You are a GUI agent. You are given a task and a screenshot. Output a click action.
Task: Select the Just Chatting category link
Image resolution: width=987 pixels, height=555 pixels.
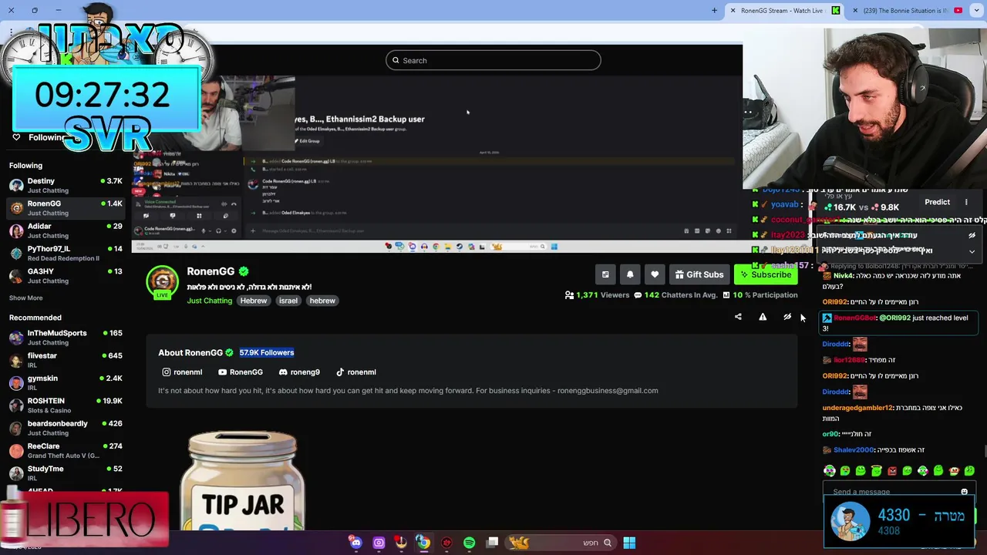click(x=209, y=301)
